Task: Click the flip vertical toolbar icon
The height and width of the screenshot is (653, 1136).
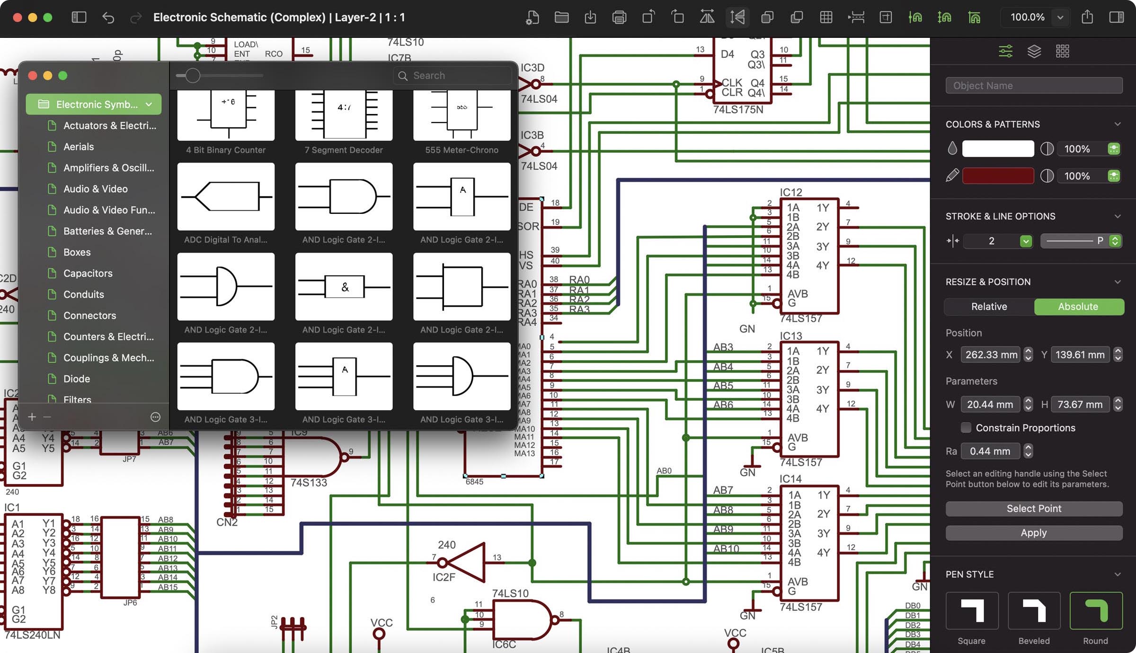Action: (737, 18)
